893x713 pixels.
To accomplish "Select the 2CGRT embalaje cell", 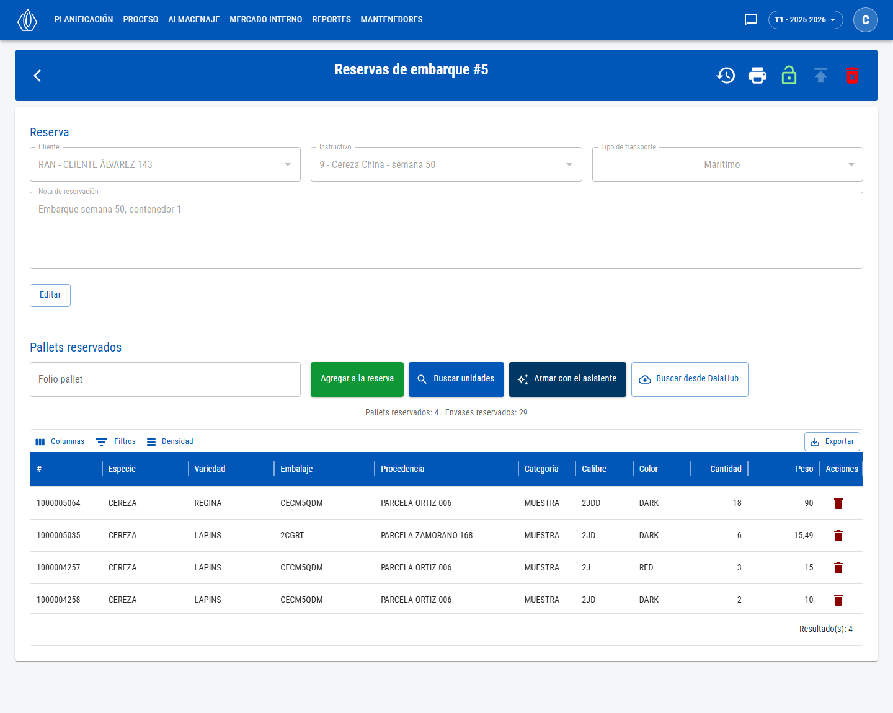I will coord(292,536).
